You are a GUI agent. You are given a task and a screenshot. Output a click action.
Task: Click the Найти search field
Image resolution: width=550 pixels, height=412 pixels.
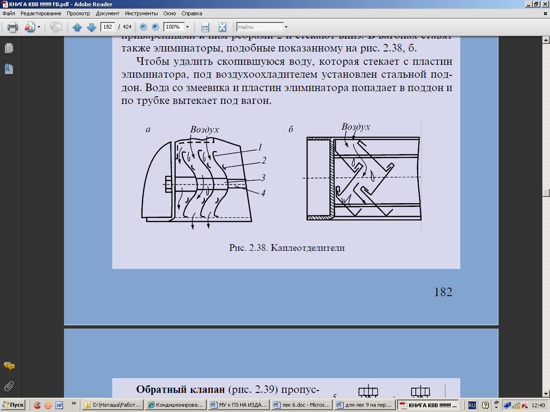pos(260,27)
